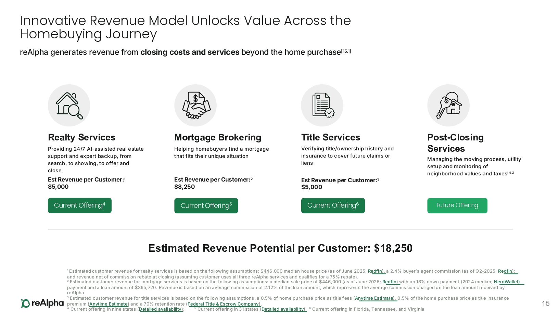This screenshot has height=323, width=559.
Task: Click the Post-Closing Services keys icon
Action: pos(448,105)
